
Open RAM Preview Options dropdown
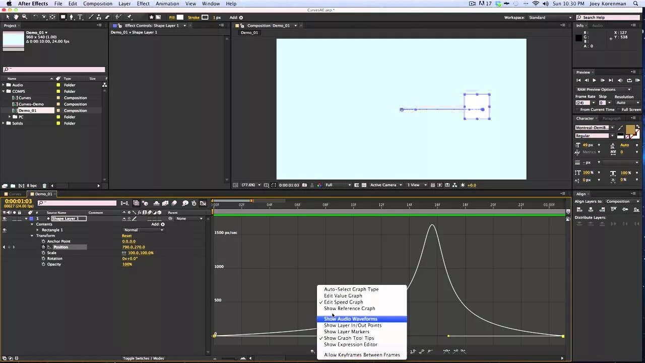pos(603,89)
